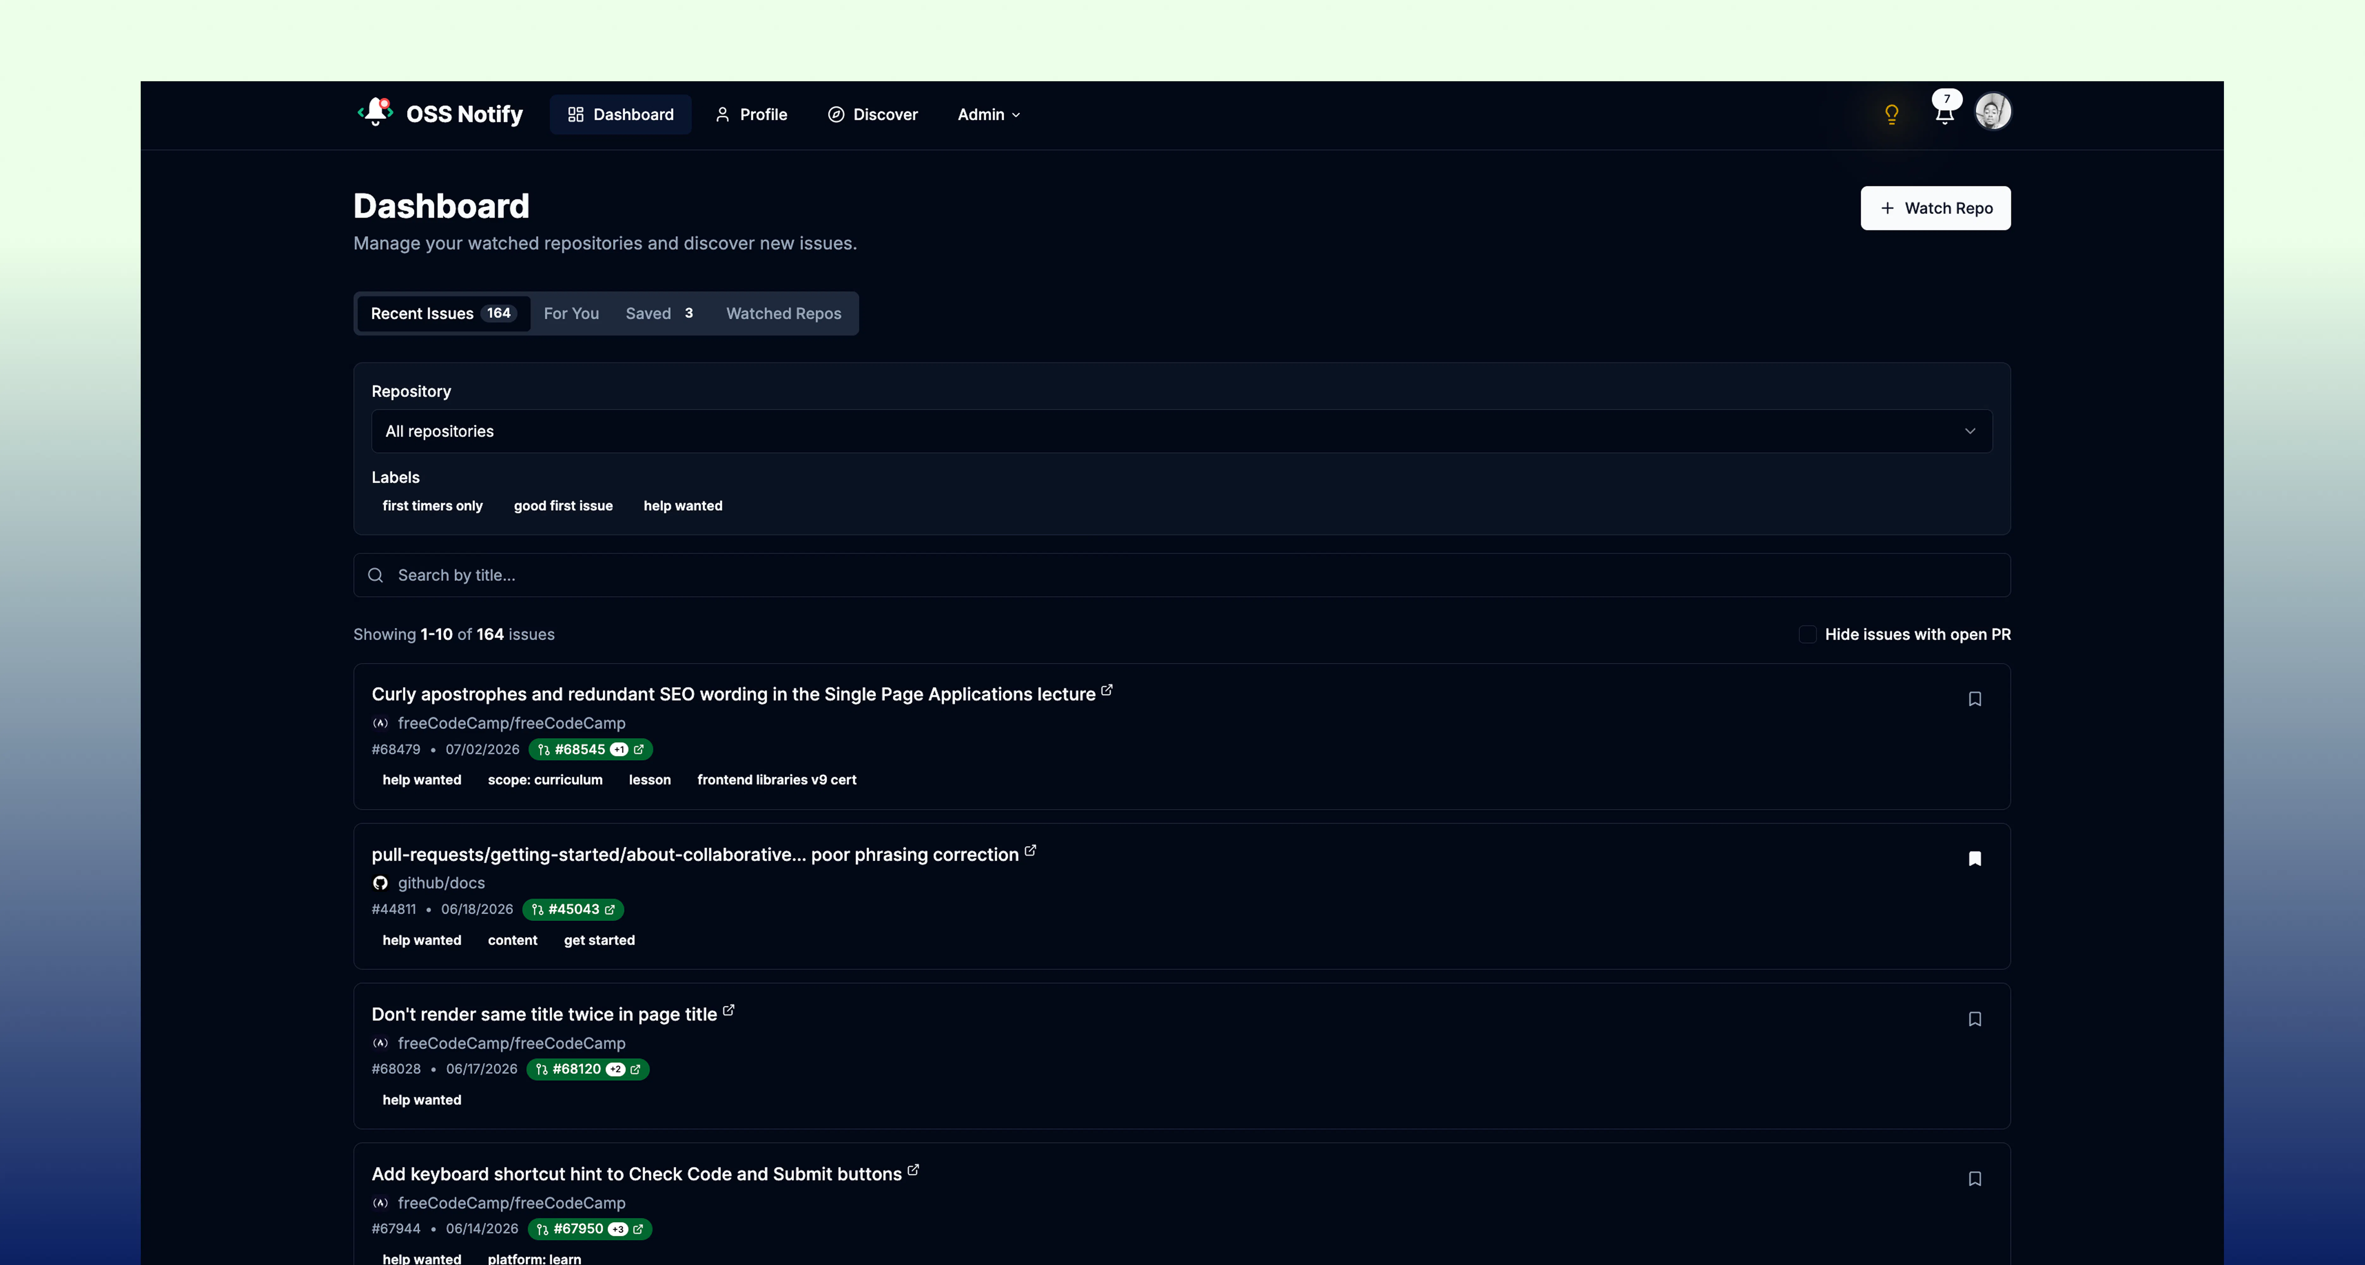Screen dimensions: 2365x1265
Task: Click the Watch Repo button
Action: tap(1935, 208)
